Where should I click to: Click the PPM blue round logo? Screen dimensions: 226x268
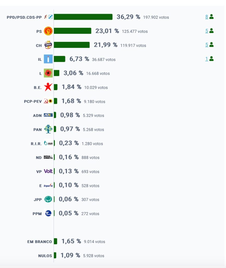48,213
